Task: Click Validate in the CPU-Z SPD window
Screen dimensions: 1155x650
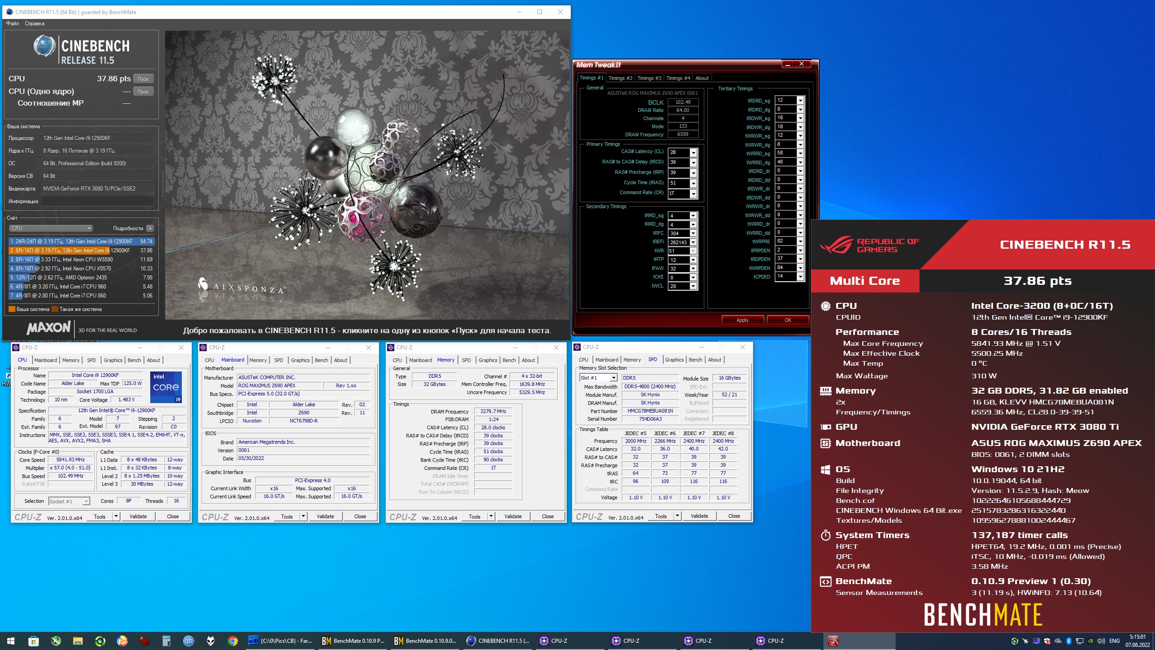Action: coord(699,516)
